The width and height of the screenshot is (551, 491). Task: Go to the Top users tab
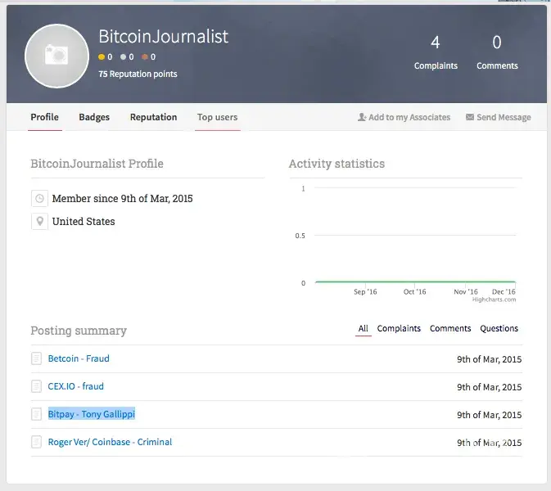(x=217, y=117)
